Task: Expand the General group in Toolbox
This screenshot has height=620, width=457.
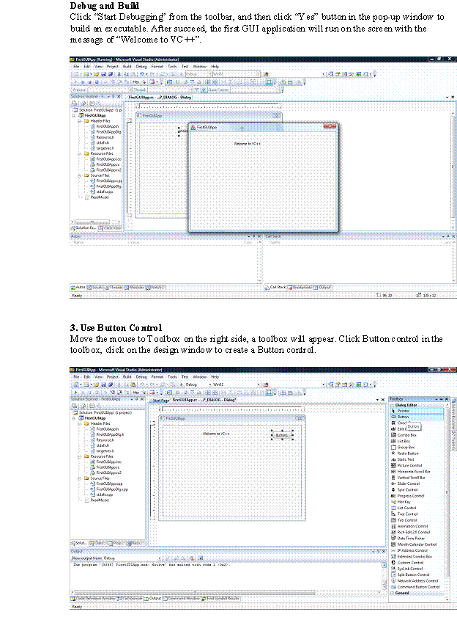Action: (393, 593)
